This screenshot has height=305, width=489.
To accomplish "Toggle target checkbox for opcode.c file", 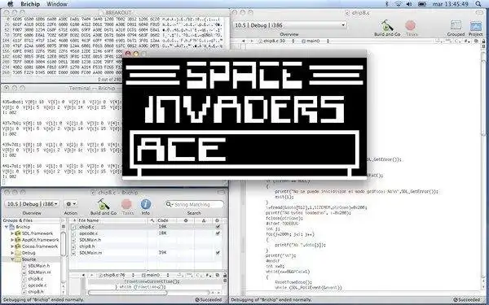I will click(x=218, y=233).
